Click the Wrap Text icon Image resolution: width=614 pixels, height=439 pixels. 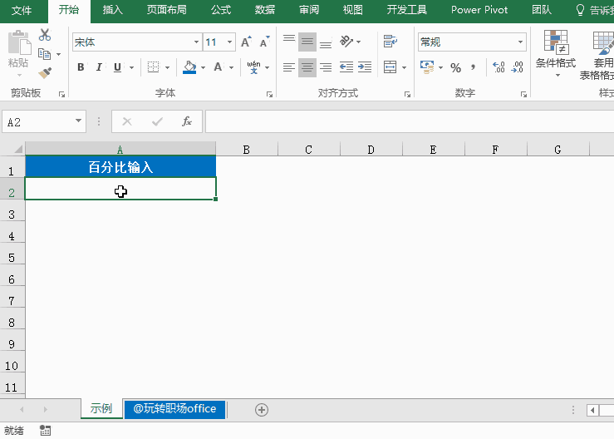tap(390, 42)
